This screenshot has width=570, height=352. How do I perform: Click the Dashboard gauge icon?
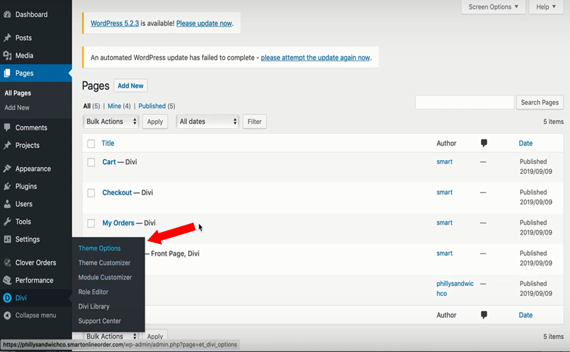[x=7, y=15]
